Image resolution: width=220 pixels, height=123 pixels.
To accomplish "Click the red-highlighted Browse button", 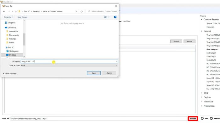I will (193, 119).
